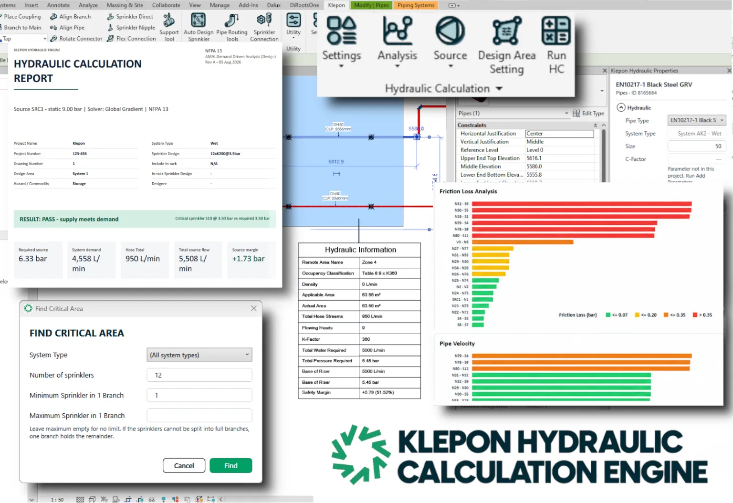Switch to the Klepon ribbon tab
Image resolution: width=733 pixels, height=503 pixels.
coord(336,5)
